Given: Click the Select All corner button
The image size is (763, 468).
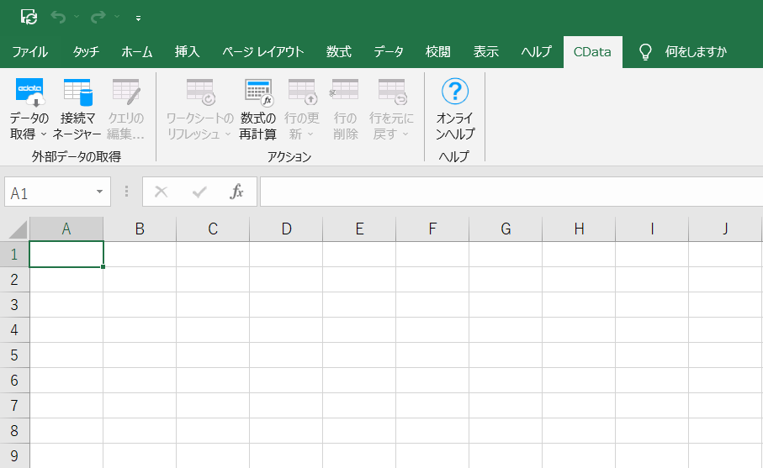Looking at the screenshot, I should pos(14,229).
